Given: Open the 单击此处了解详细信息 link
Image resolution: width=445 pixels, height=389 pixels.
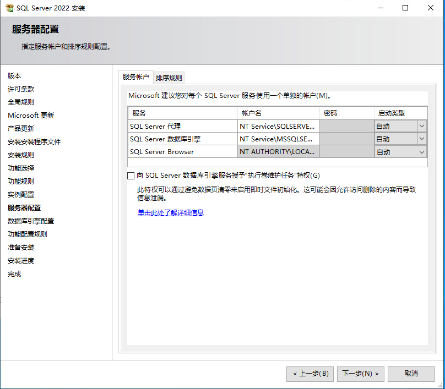Looking at the screenshot, I should pyautogui.click(x=171, y=212).
